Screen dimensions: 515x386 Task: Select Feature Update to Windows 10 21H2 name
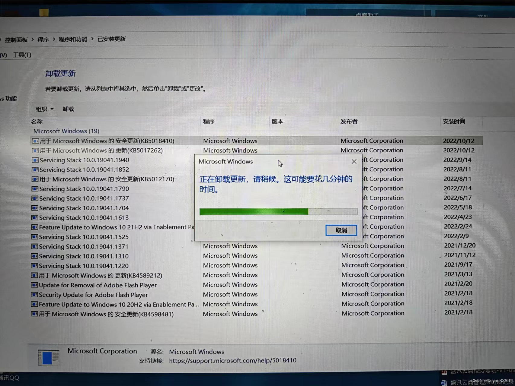(x=117, y=227)
